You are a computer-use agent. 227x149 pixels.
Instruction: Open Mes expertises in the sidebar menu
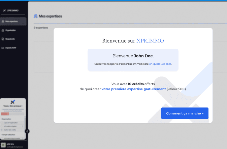(13, 21)
